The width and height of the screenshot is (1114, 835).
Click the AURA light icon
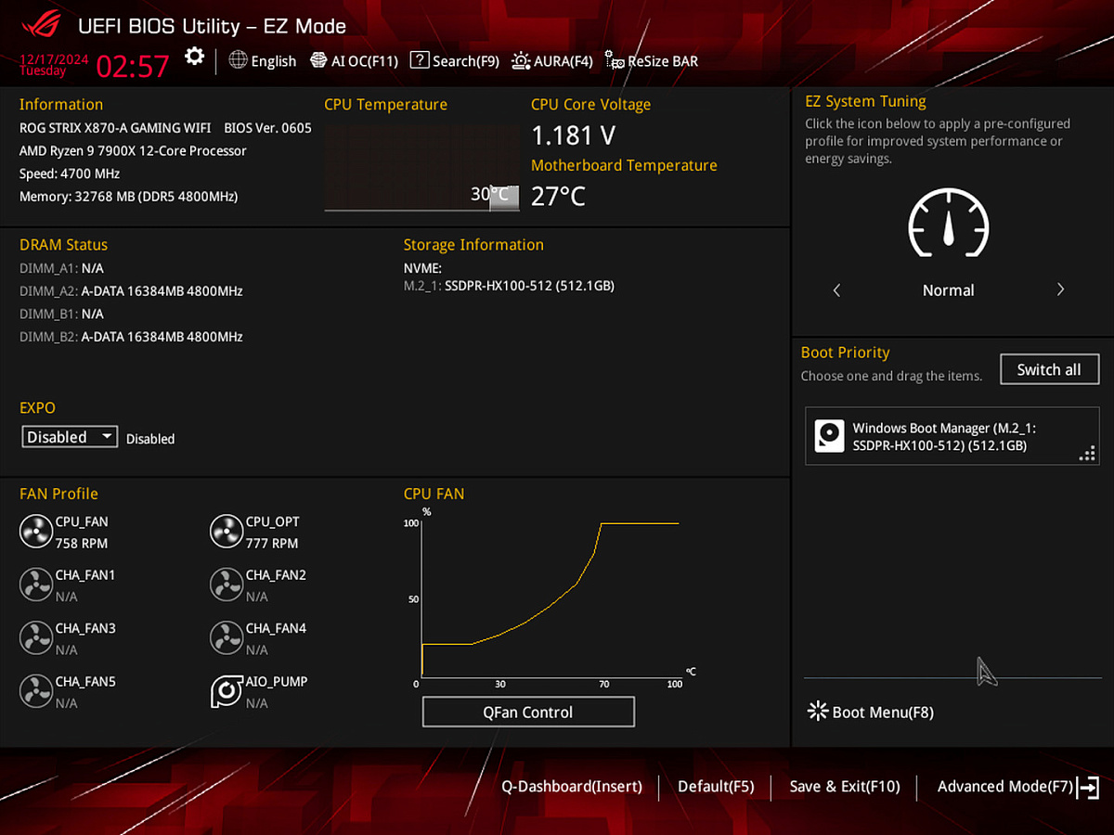[x=521, y=60]
